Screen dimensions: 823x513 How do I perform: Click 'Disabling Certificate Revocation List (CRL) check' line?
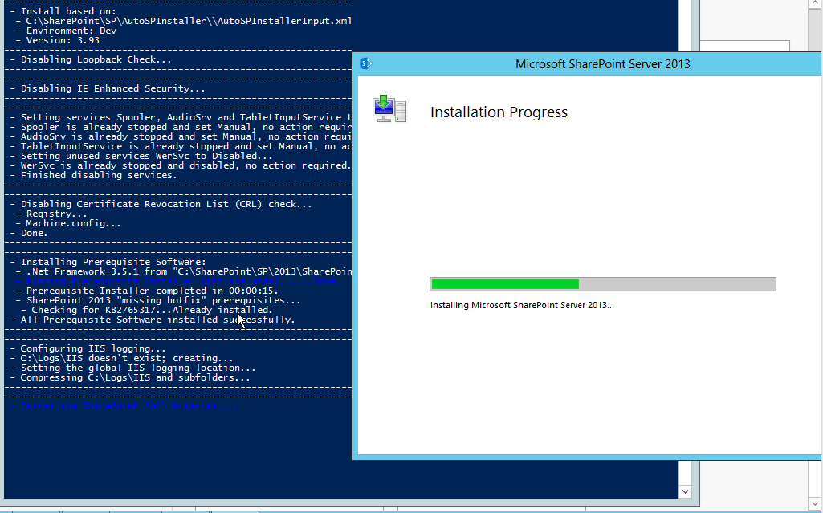[x=161, y=204]
